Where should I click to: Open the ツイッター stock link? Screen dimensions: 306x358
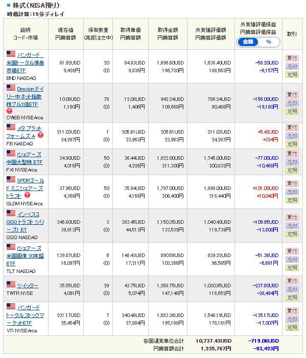28,285
